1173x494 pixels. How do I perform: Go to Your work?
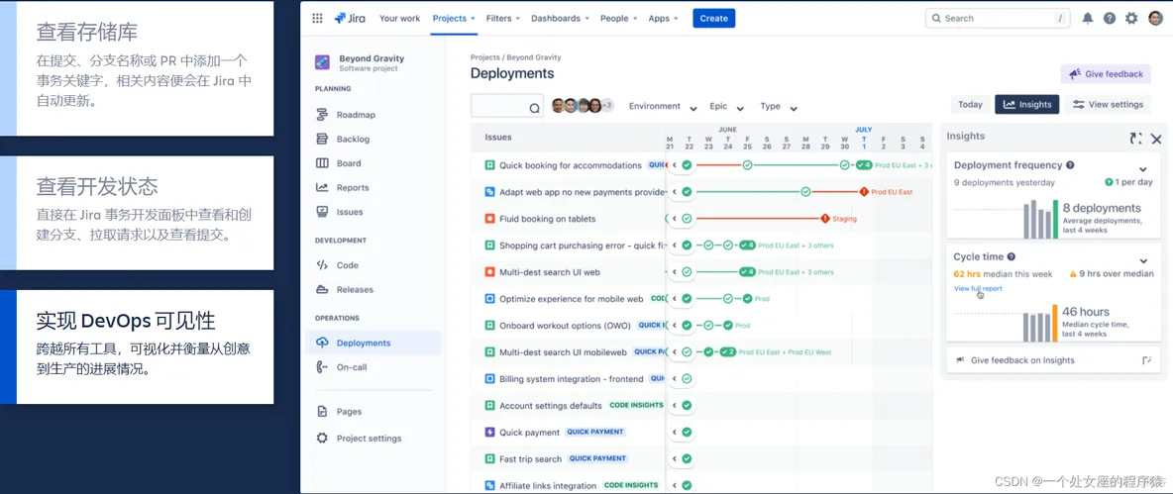[399, 19]
